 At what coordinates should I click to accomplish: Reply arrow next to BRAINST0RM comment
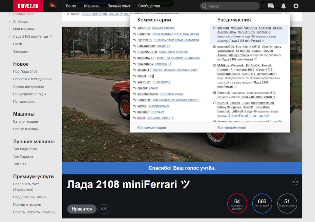click(x=135, y=52)
